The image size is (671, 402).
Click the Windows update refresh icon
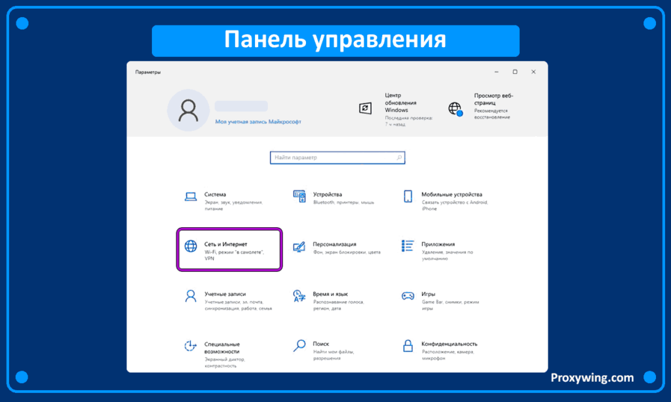point(365,108)
